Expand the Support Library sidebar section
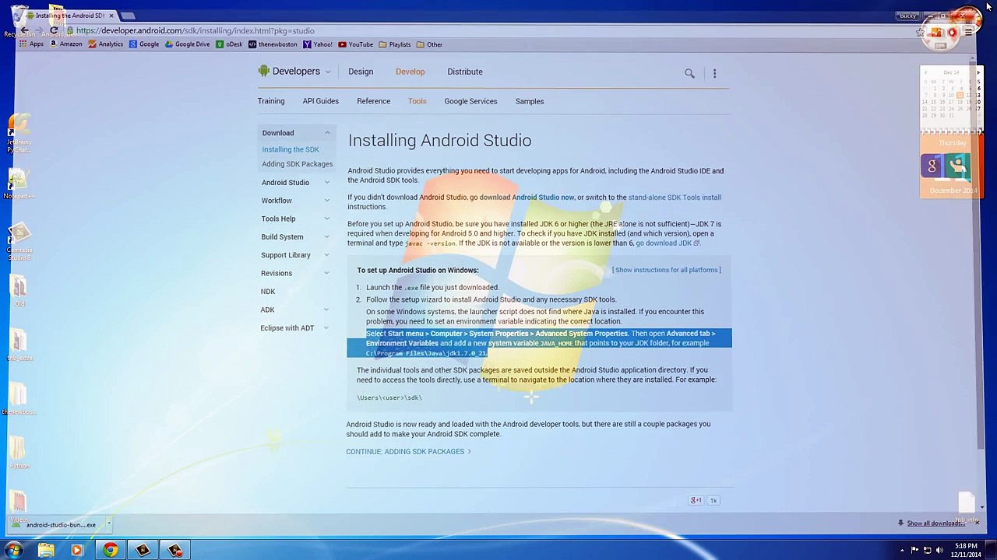The width and height of the screenshot is (997, 560). tap(326, 255)
